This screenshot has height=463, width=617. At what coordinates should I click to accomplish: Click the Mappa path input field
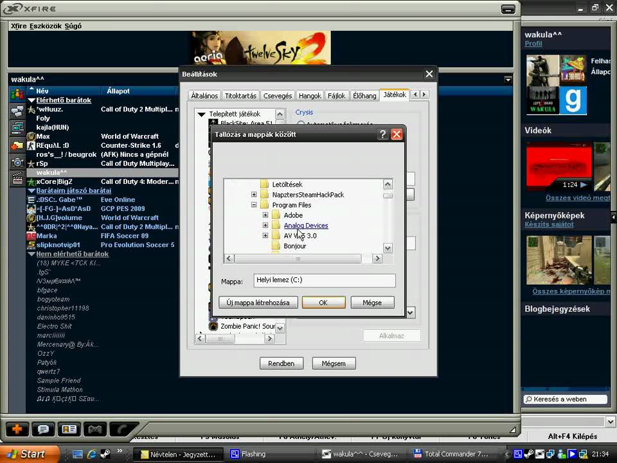[325, 280]
